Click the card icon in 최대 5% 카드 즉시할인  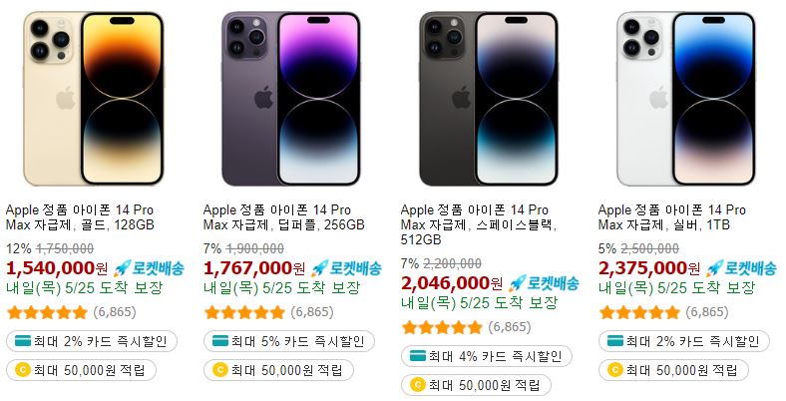point(220,341)
